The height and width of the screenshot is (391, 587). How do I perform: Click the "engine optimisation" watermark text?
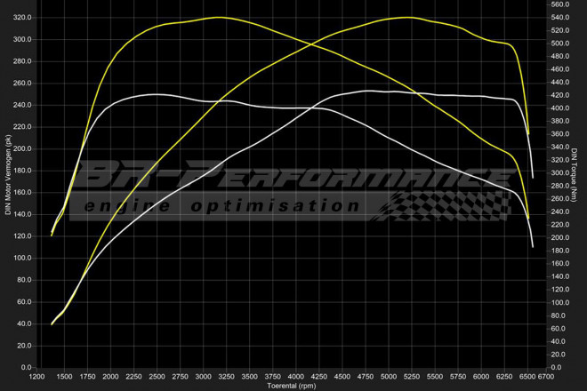tap(221, 205)
